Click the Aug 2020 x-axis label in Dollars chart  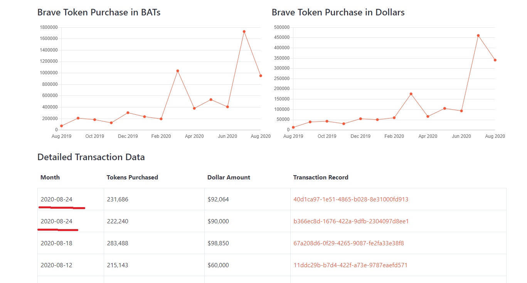coord(495,136)
